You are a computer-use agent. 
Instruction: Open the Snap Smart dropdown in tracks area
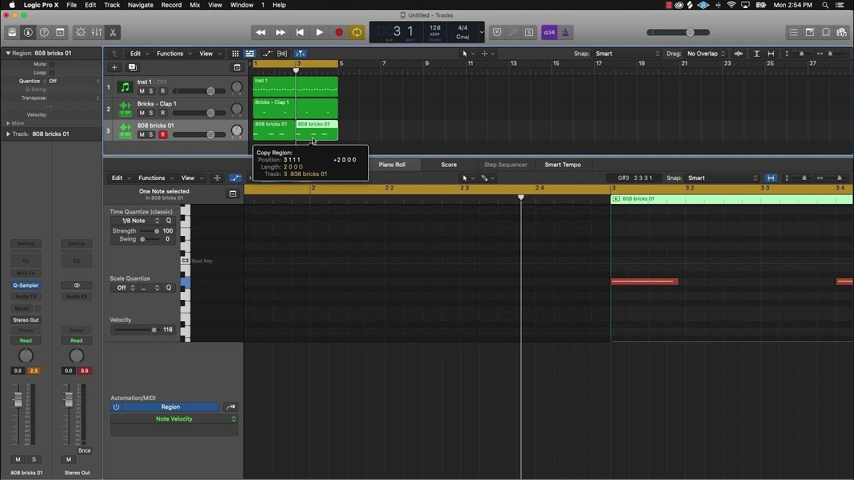click(x=627, y=53)
